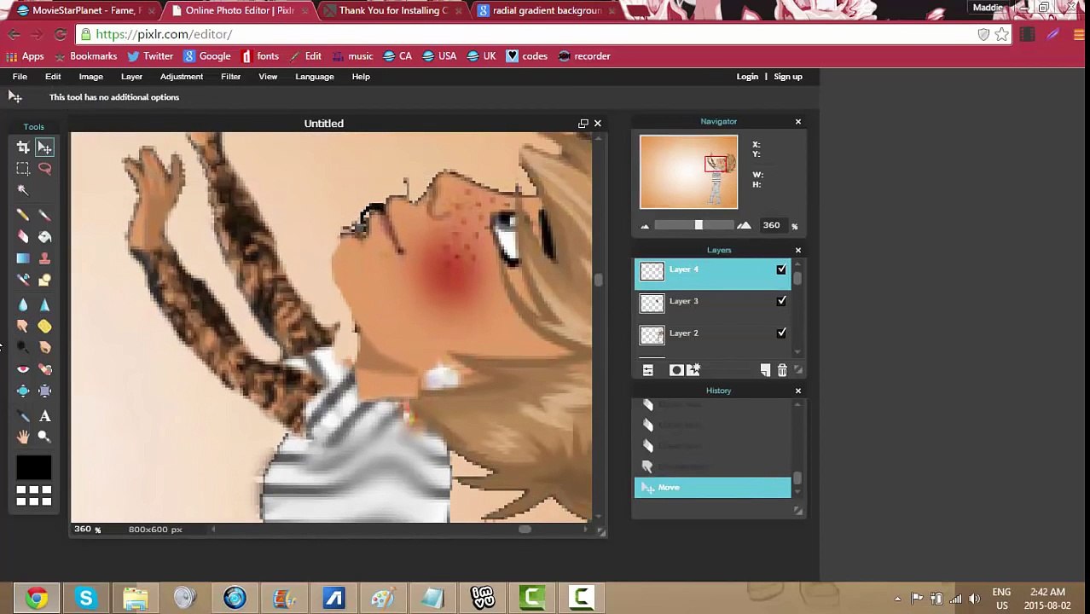Image resolution: width=1090 pixels, height=614 pixels.
Task: Create a new layer
Action: (x=765, y=370)
